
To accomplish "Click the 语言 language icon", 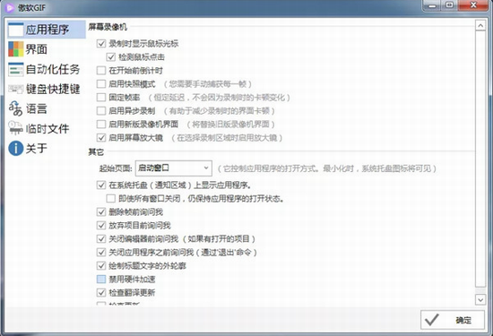I will (x=16, y=108).
